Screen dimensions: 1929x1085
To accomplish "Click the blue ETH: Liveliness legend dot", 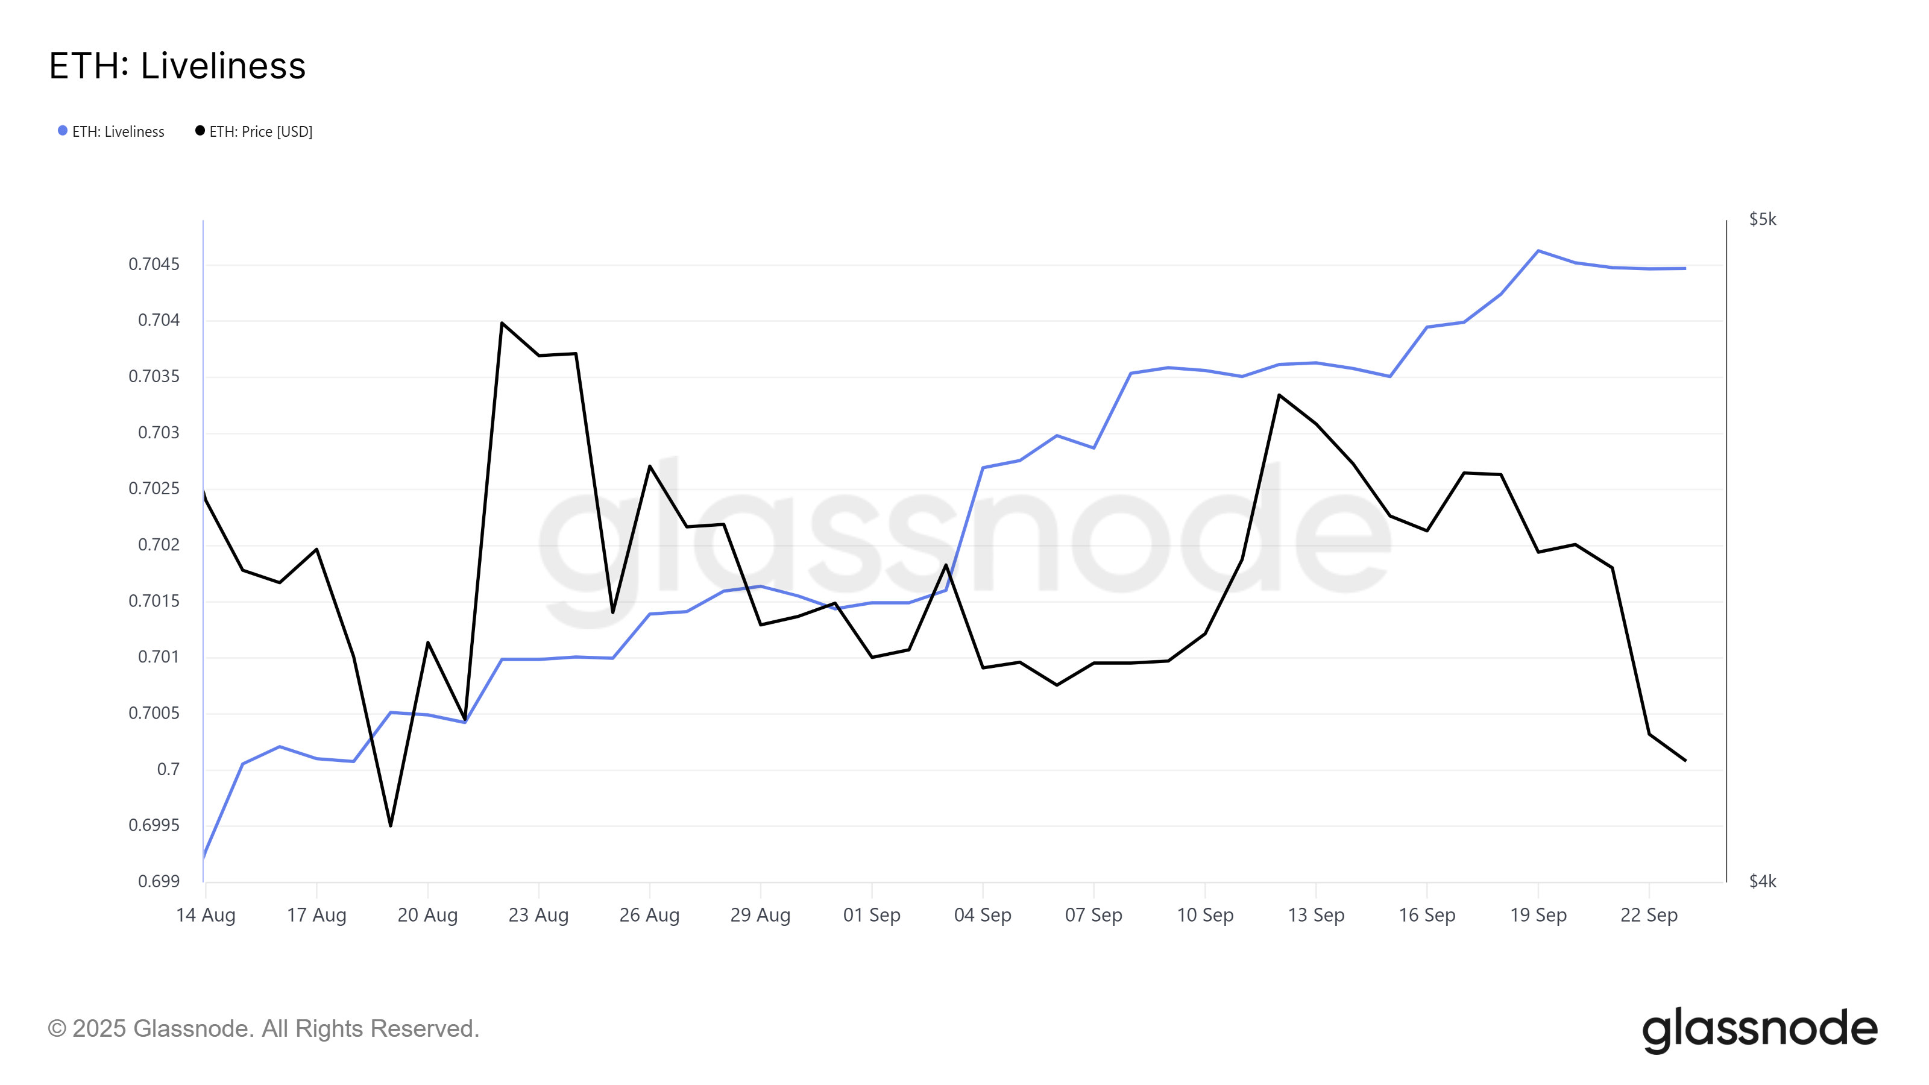I will (63, 131).
